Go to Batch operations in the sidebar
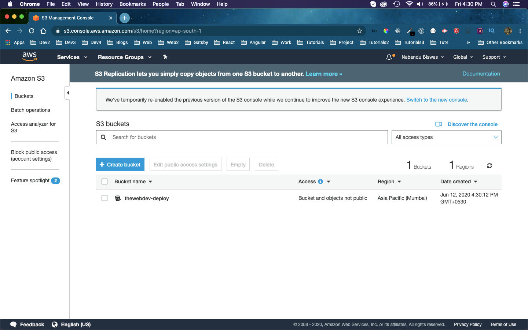Viewport: 528px width, 330px height. tap(30, 110)
